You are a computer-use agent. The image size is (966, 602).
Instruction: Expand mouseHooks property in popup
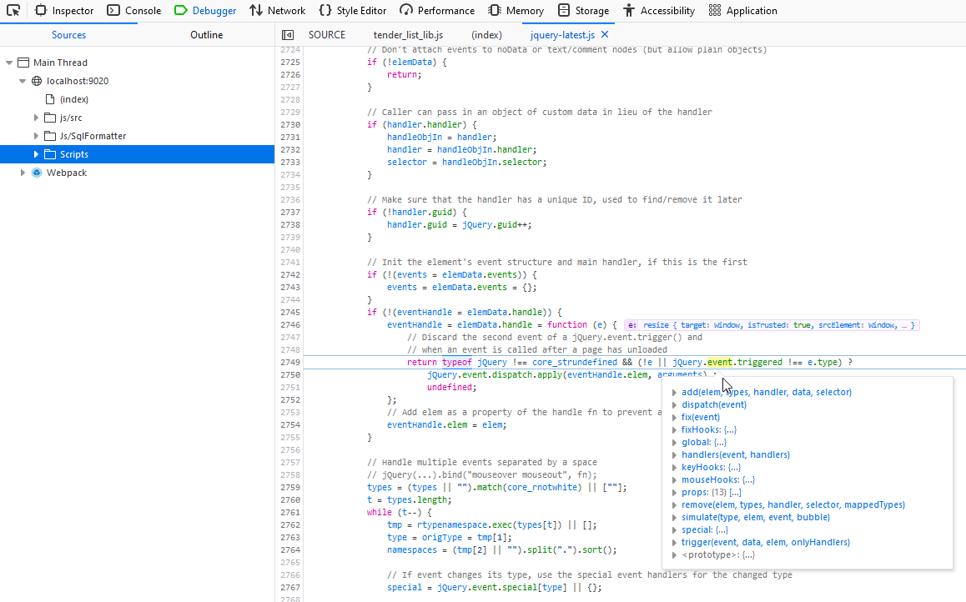675,480
